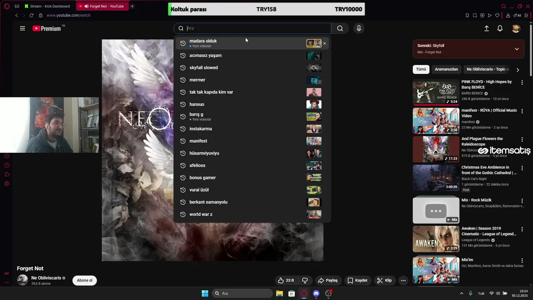
Task: Go back in browser history
Action: [17, 15]
